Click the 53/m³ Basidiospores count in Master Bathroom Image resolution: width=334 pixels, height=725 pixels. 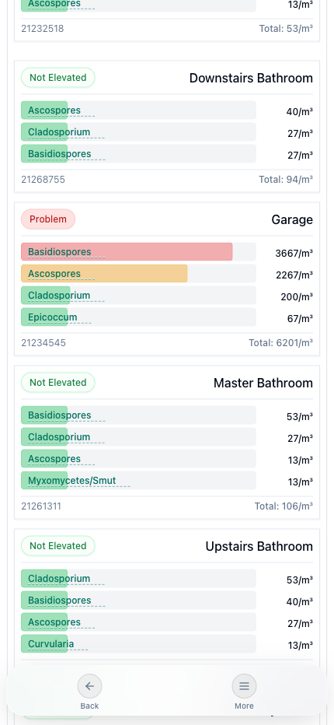(299, 417)
